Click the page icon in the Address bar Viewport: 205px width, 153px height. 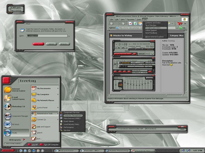pos(118,28)
